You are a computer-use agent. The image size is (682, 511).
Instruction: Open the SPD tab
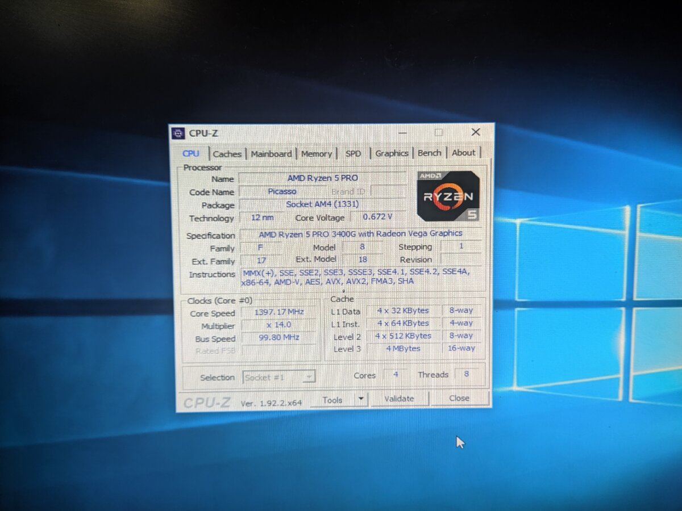pos(353,153)
